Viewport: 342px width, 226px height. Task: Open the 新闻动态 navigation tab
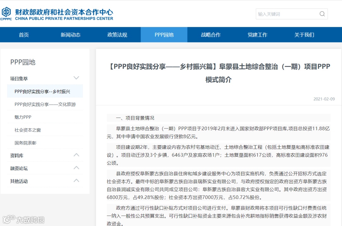point(70,35)
